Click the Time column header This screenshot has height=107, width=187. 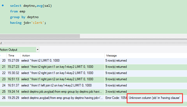point(11,56)
